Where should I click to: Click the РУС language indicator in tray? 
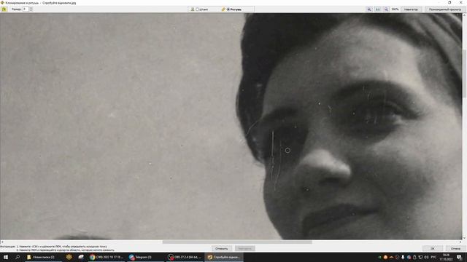click(433, 257)
